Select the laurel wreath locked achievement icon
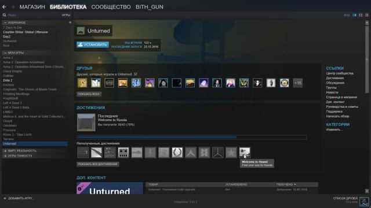 pos(177,153)
